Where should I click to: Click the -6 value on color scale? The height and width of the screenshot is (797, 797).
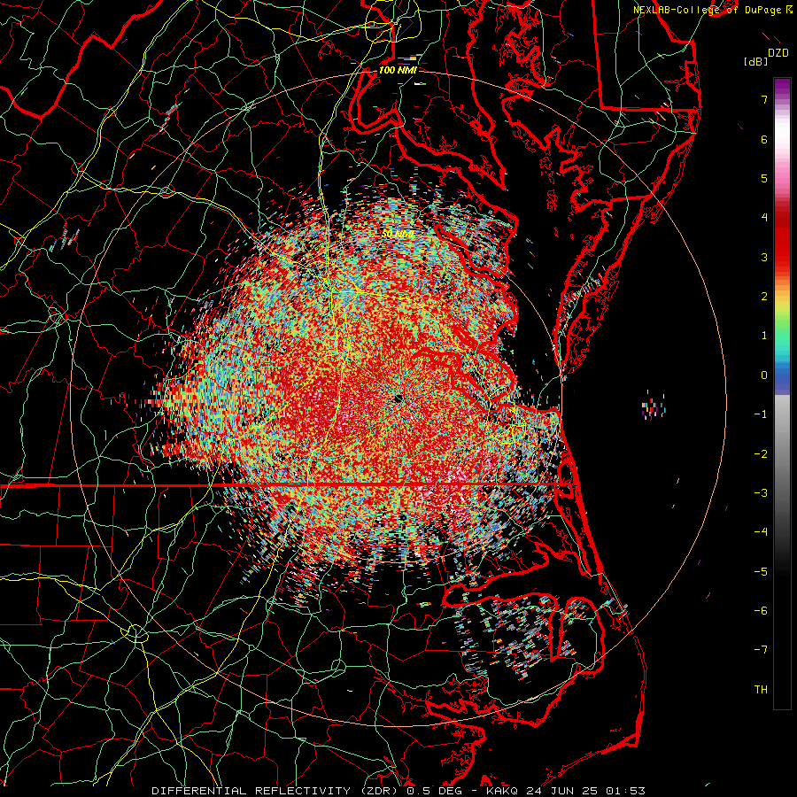point(761,611)
